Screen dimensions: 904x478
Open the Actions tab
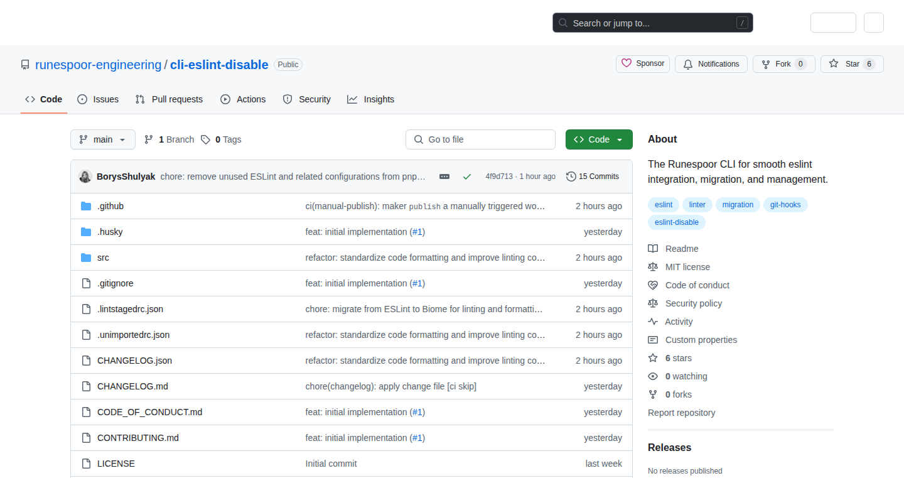click(x=243, y=99)
